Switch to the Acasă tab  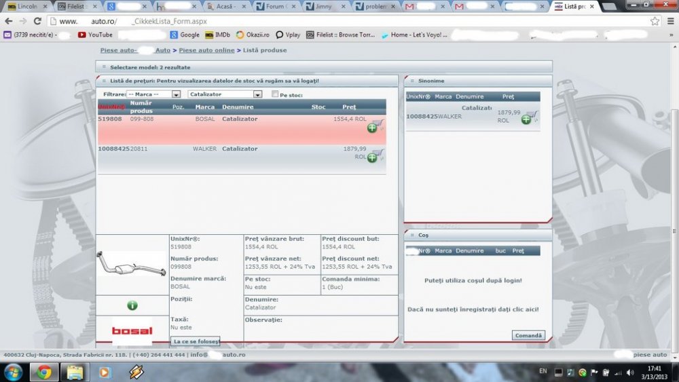pos(226,7)
